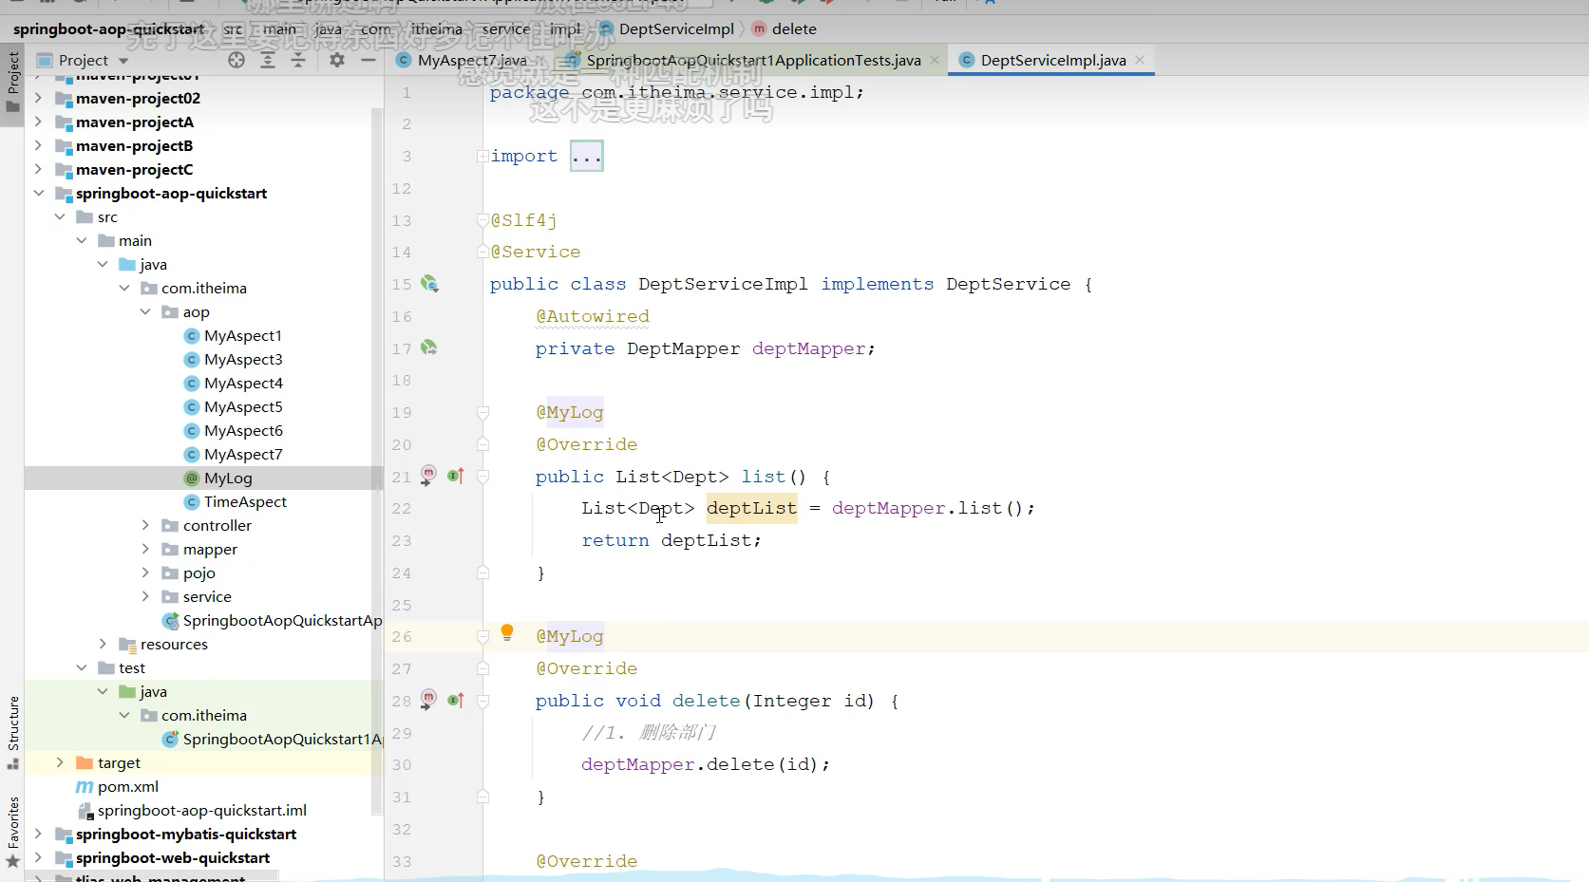Image resolution: width=1589 pixels, height=882 pixels.
Task: Click the yellow intention lightbulb on line 26
Action: pyautogui.click(x=507, y=632)
